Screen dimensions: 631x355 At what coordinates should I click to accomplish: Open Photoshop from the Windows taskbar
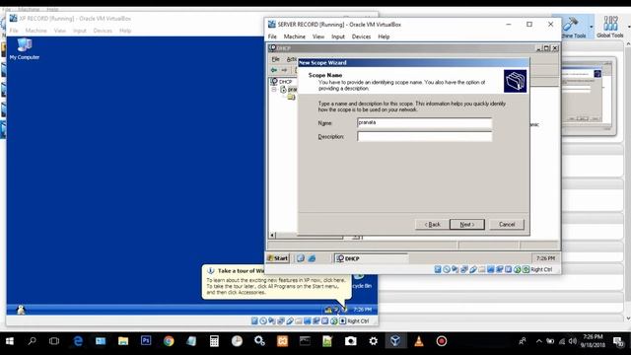coord(146,341)
